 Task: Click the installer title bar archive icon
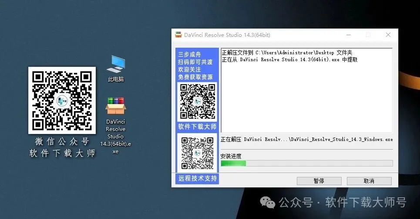(x=178, y=35)
